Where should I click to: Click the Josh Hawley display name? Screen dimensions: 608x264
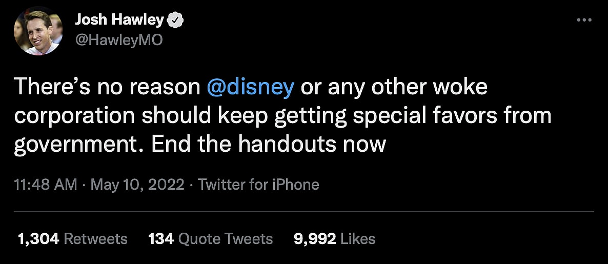(119, 21)
